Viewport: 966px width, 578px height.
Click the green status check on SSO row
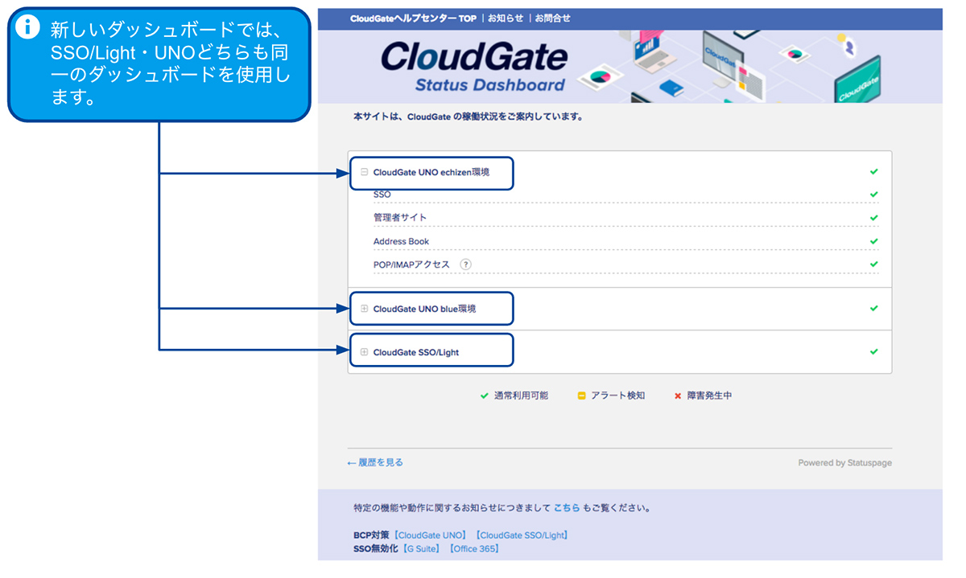click(873, 195)
